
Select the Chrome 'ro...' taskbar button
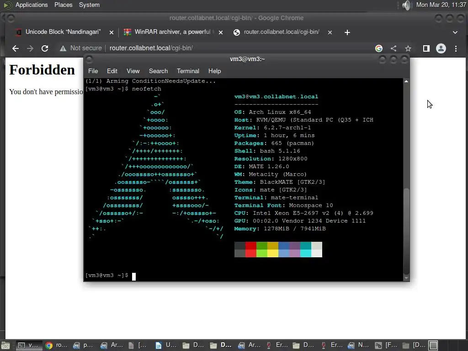click(56, 346)
